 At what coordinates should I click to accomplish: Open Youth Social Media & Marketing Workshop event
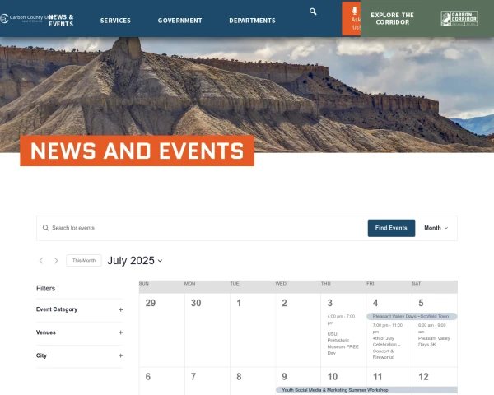[366, 390]
